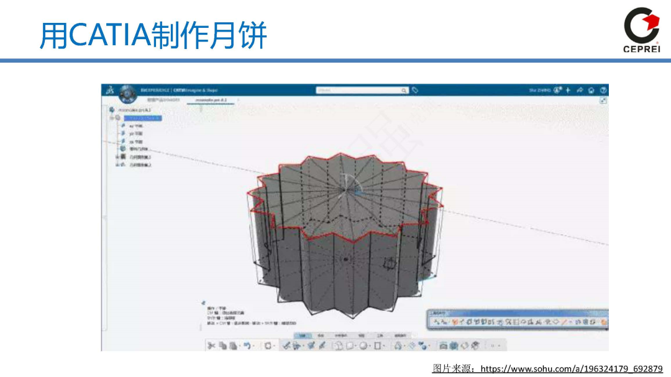
Task: Open the user profile icon
Action: (557, 90)
